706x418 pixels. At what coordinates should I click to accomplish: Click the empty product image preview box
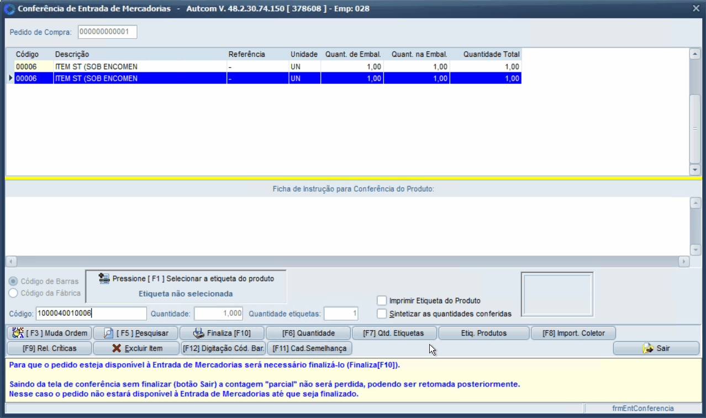tap(557, 294)
